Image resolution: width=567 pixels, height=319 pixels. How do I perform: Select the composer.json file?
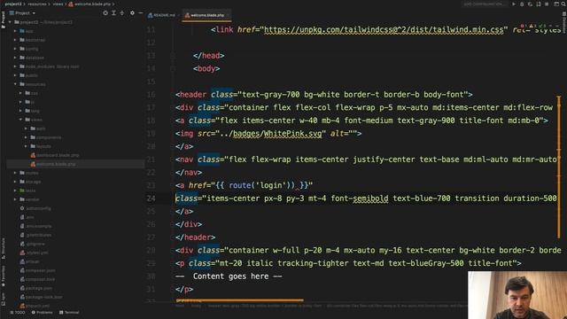[75, 270]
